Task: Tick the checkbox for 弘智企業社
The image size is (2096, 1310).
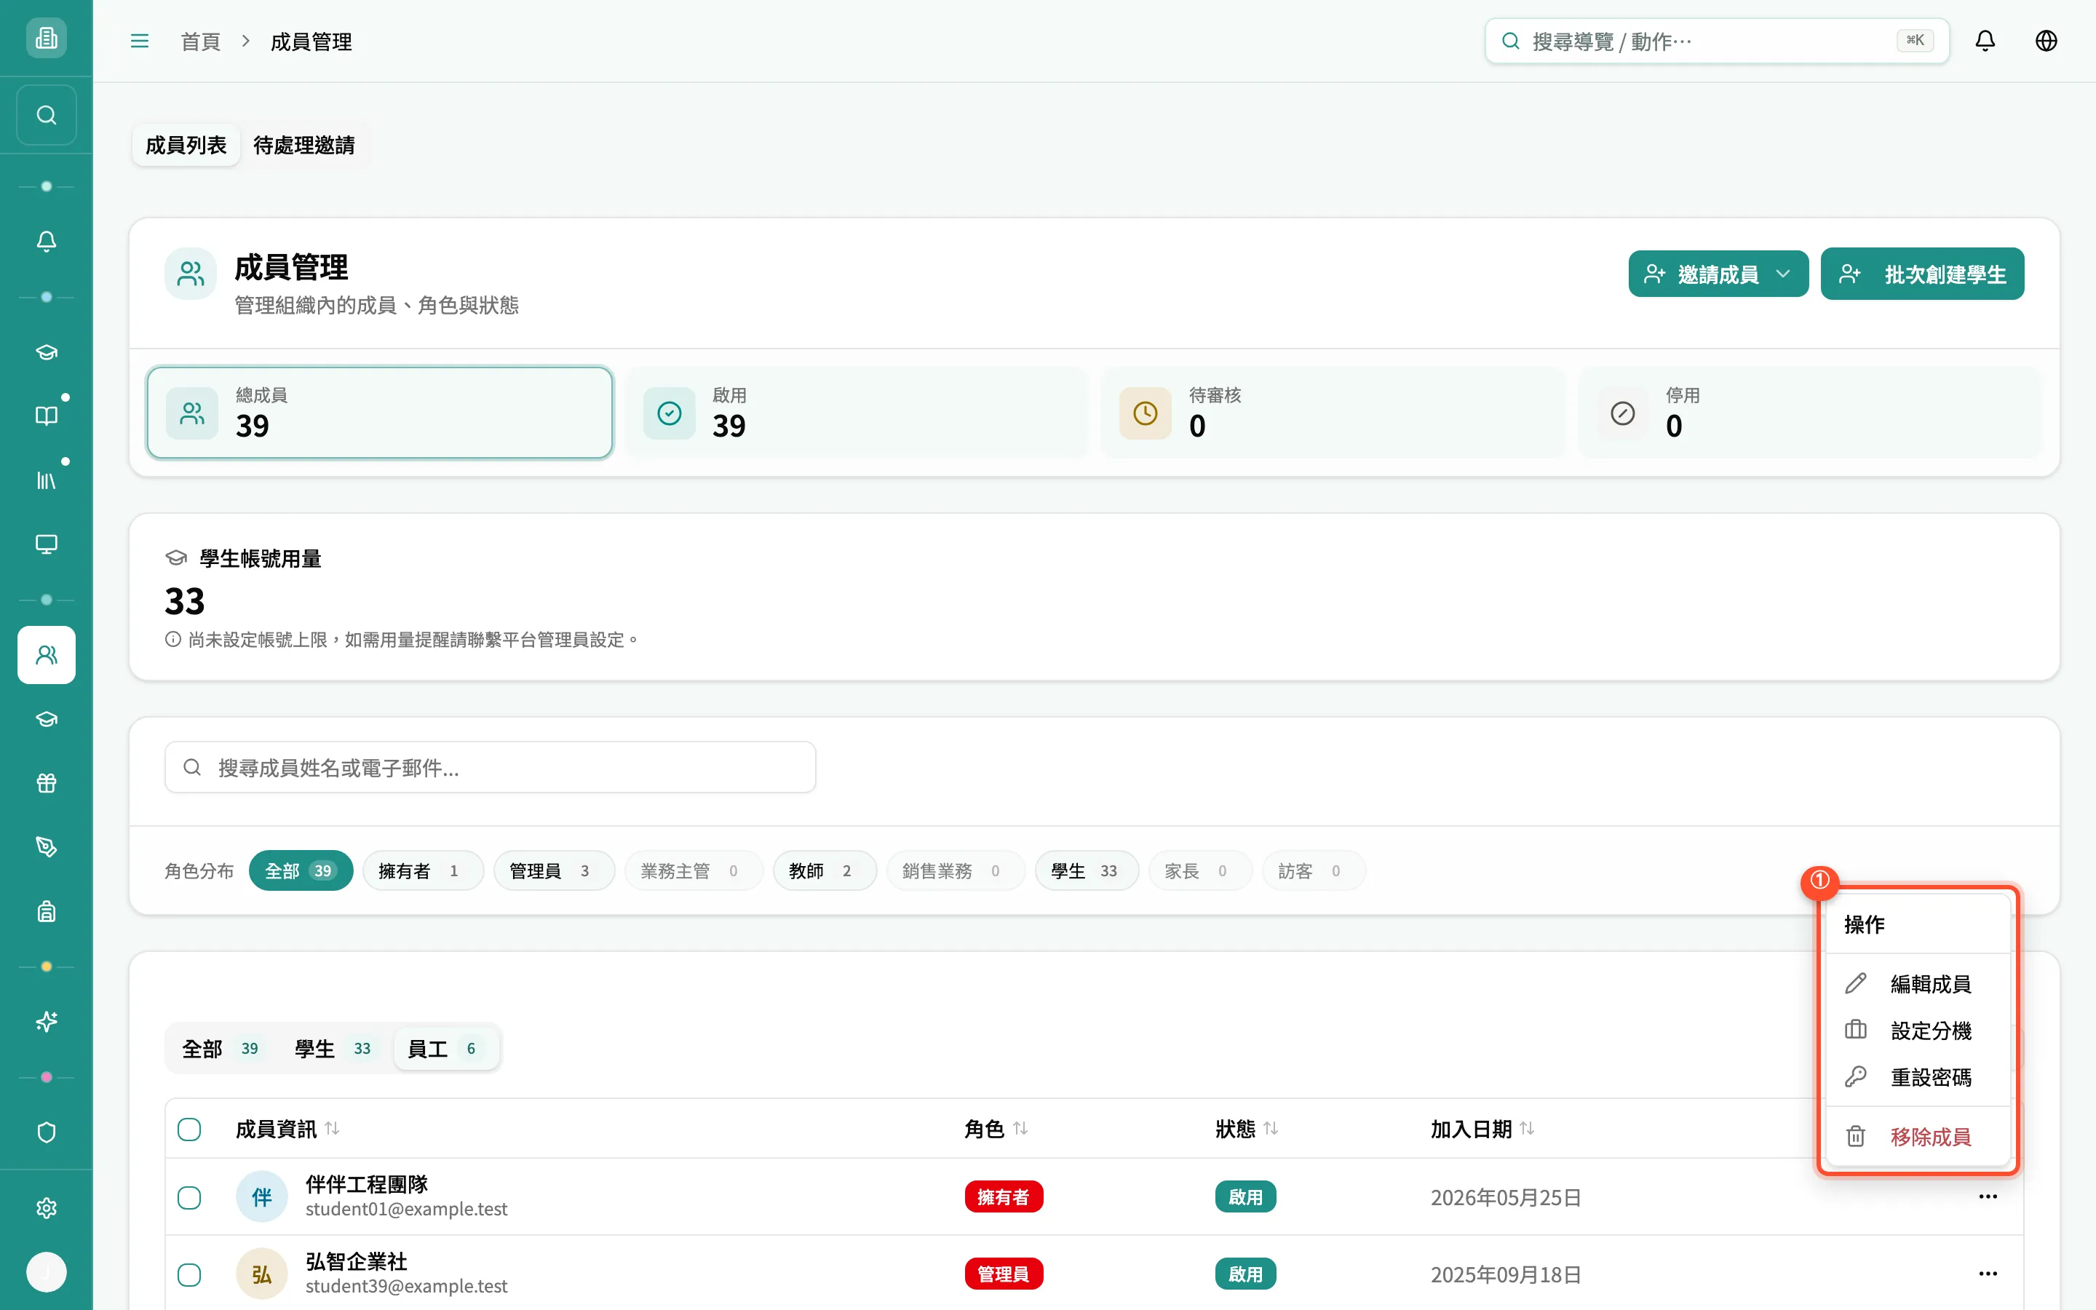Action: point(188,1274)
